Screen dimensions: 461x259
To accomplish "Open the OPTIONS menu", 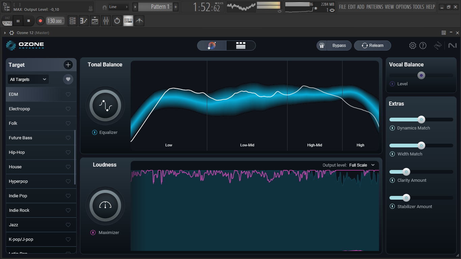I will pyautogui.click(x=404, y=7).
